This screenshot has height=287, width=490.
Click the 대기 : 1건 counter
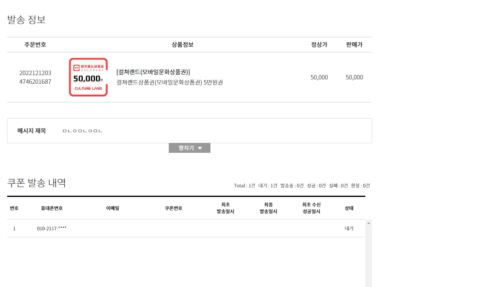click(x=268, y=186)
